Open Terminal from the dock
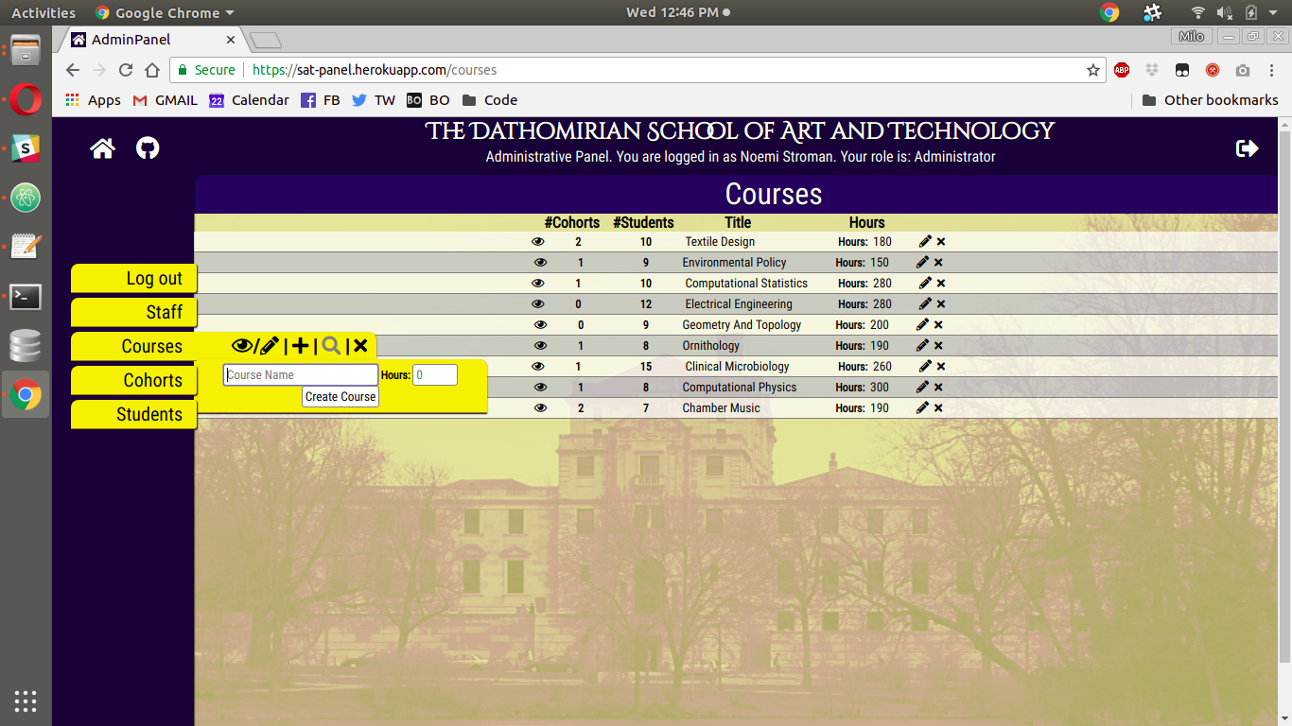 point(26,297)
